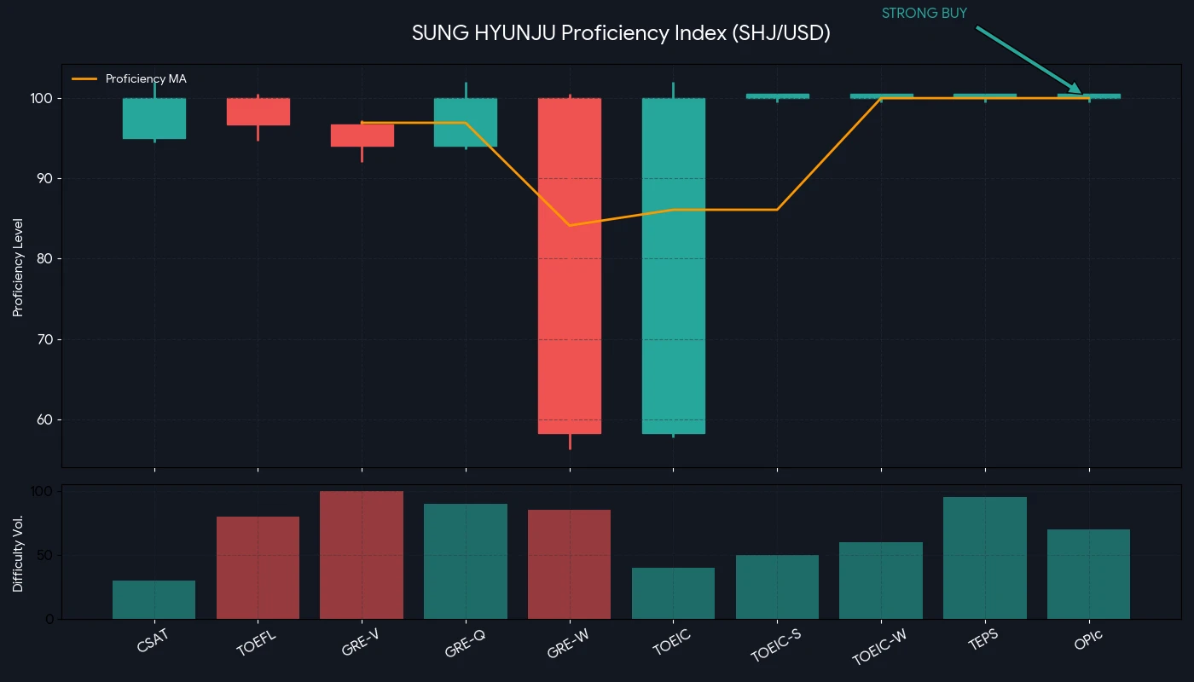Screen dimensions: 1194x682
Task: Click the teal arrowhead pointing at OPIc
Action: pos(1075,87)
